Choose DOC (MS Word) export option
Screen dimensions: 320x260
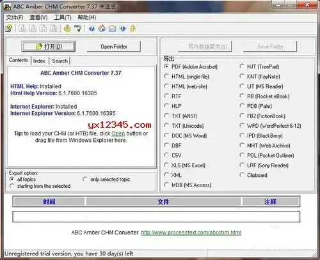pos(186,135)
